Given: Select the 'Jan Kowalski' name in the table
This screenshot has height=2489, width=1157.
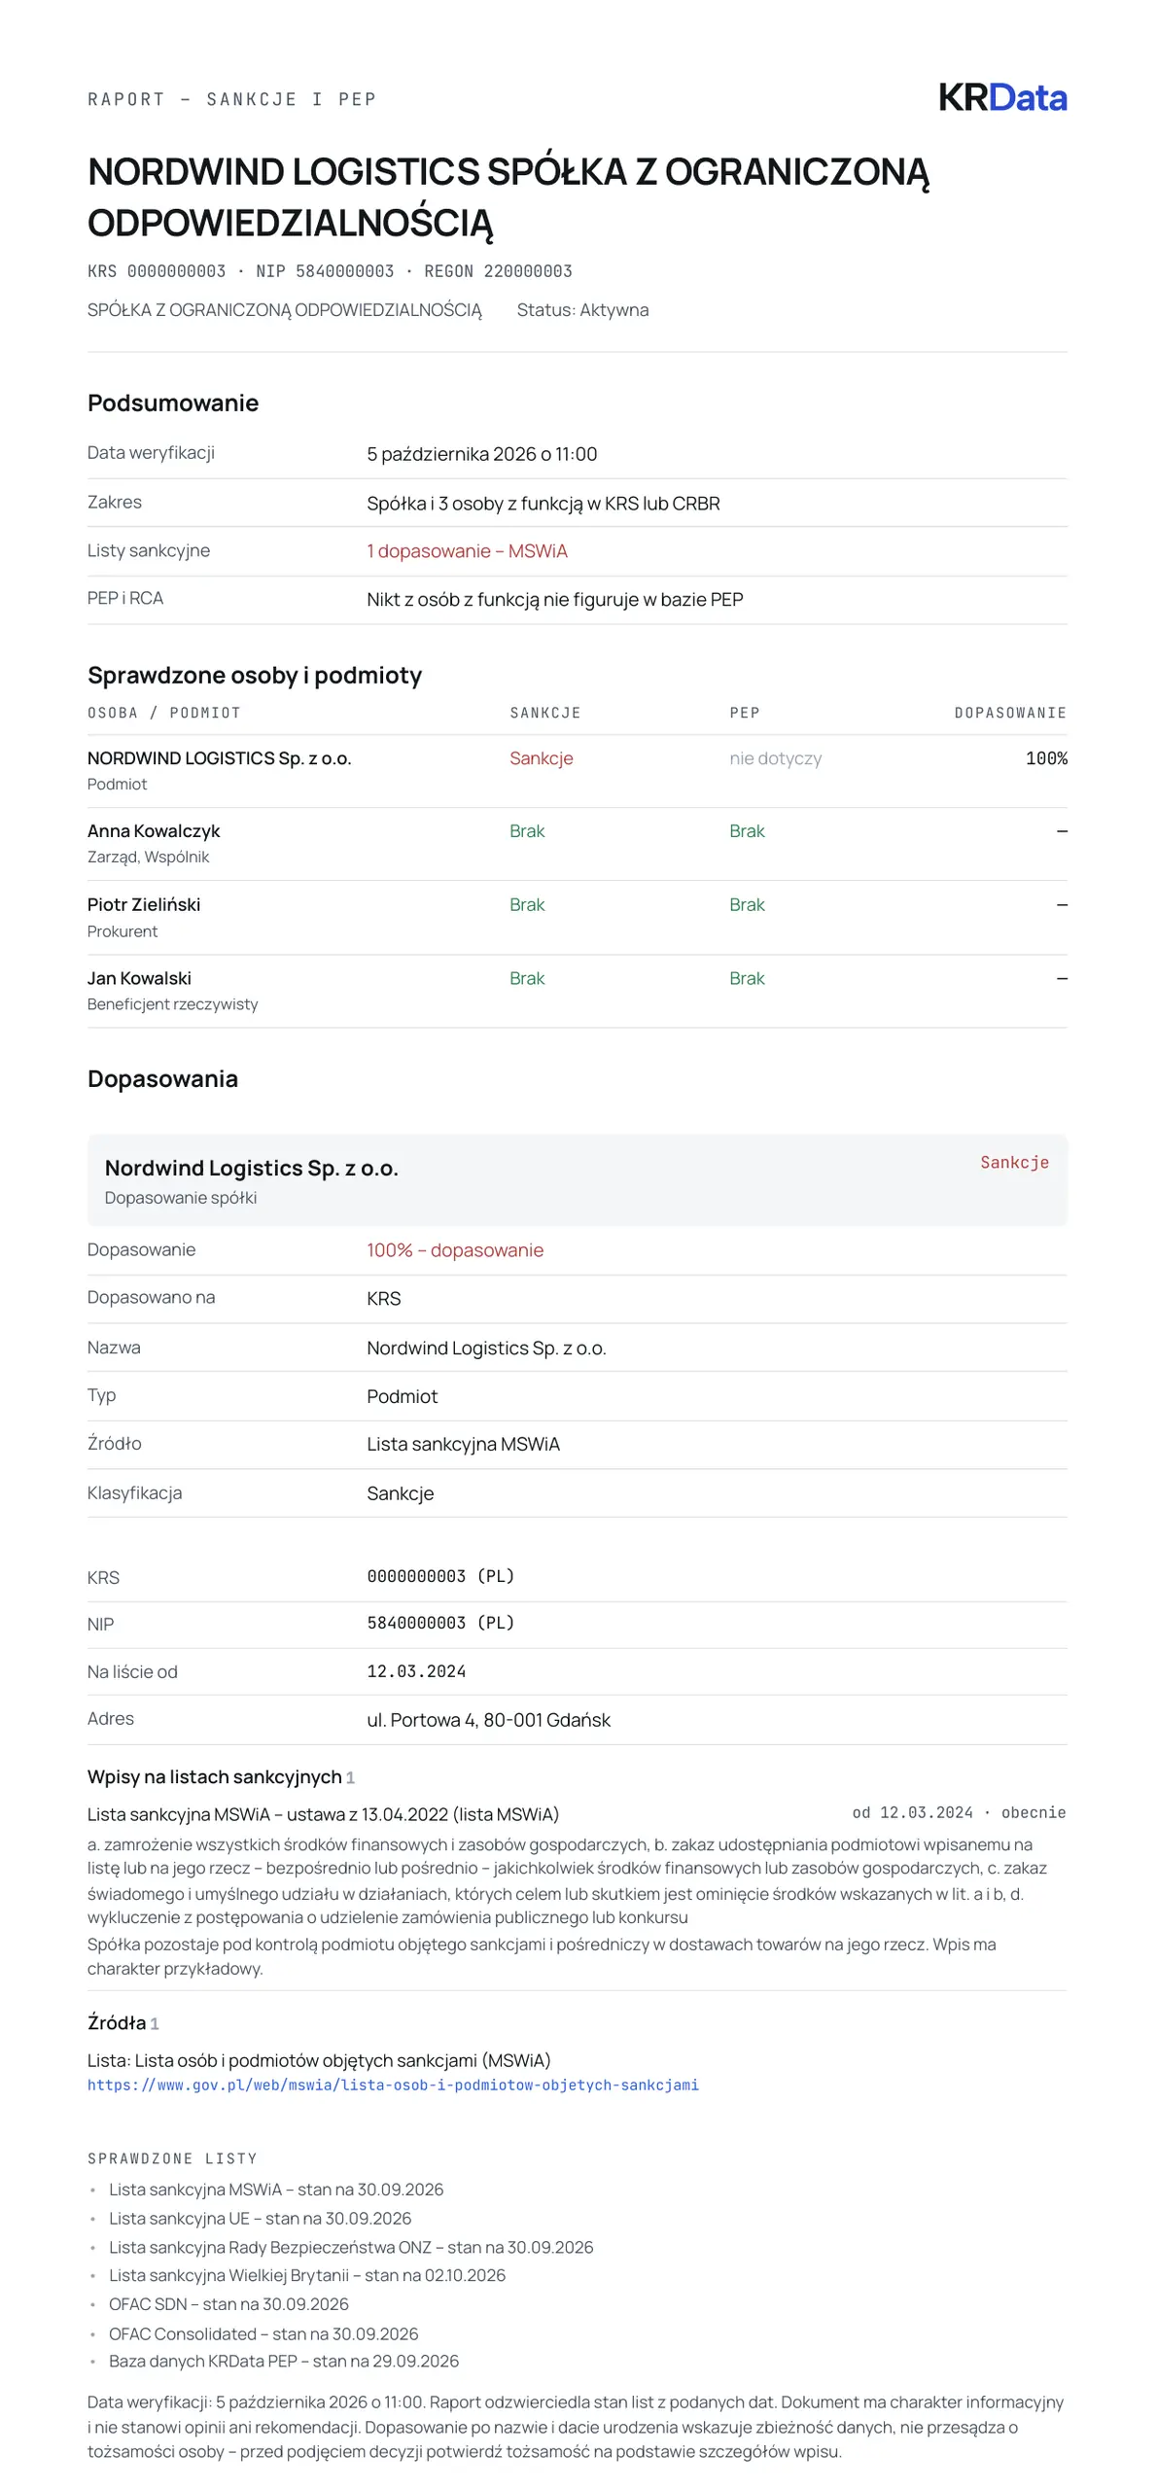Looking at the screenshot, I should (139, 978).
